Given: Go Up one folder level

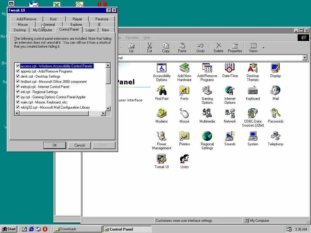Looking at the screenshot, I should [x=131, y=48].
